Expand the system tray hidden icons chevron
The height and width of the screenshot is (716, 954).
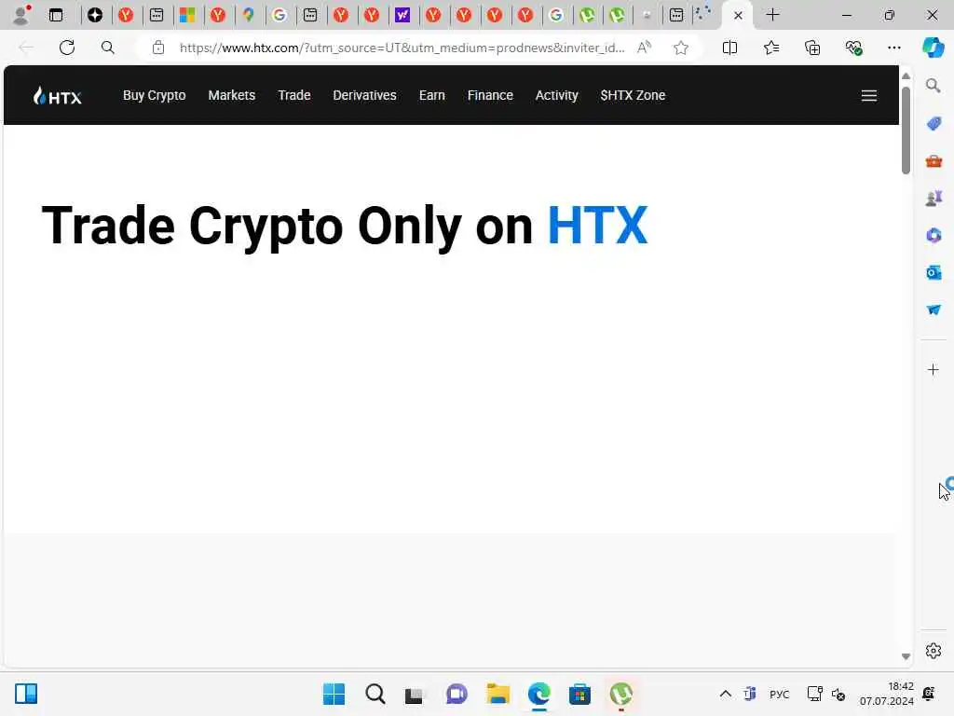(725, 694)
